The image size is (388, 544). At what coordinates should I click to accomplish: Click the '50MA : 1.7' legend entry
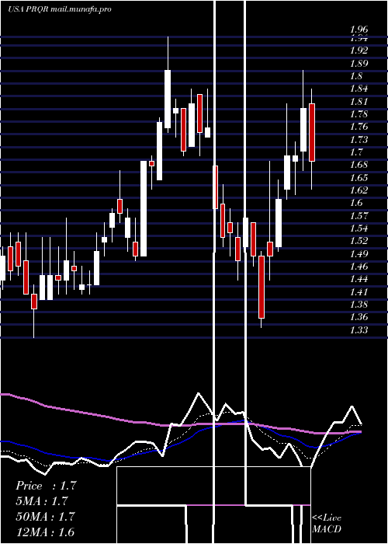pyautogui.click(x=45, y=516)
